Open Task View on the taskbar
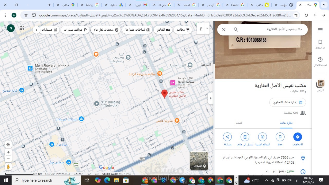Viewport: 329px width, 185px height. coord(87,180)
